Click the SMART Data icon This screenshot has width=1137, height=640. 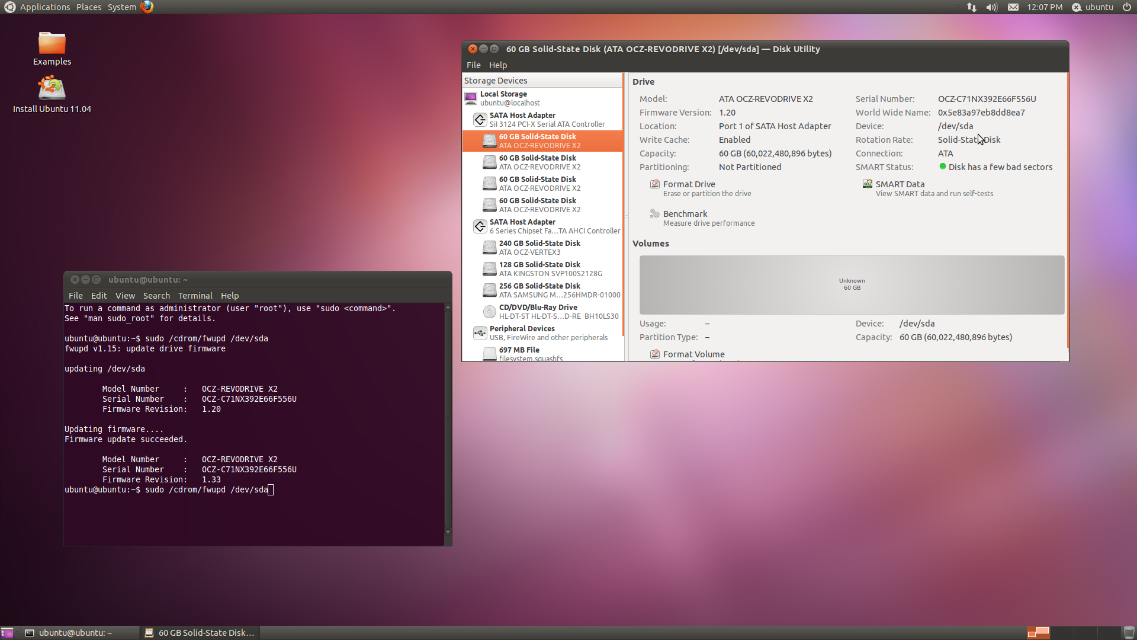click(x=868, y=184)
